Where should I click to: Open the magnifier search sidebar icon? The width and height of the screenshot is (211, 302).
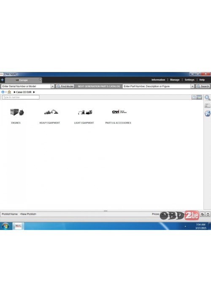click(x=208, y=98)
